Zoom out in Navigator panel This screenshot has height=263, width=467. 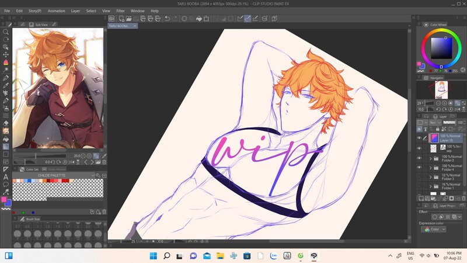pyautogui.click(x=438, y=103)
